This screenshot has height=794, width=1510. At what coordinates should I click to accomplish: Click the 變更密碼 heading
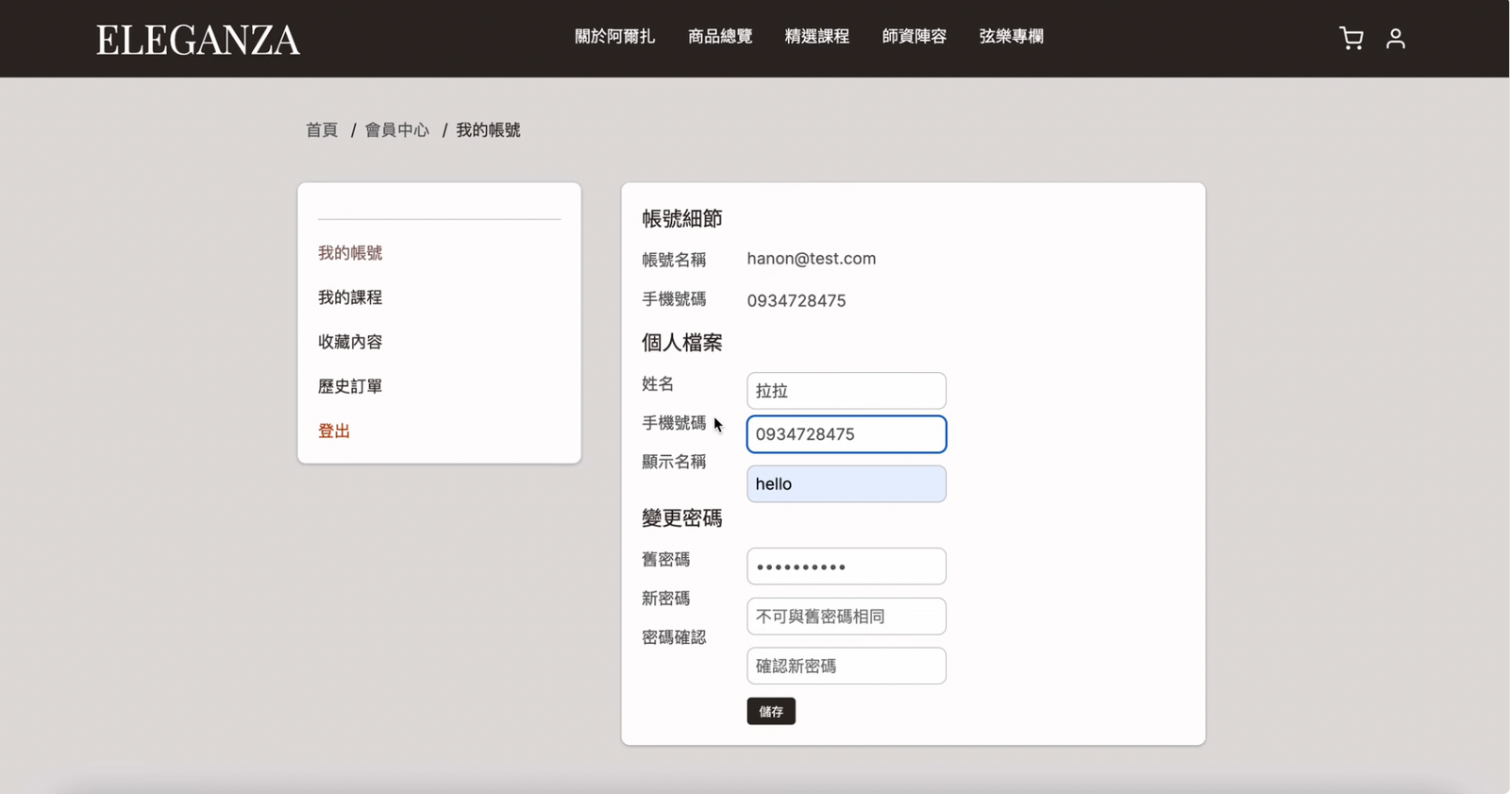coord(682,518)
